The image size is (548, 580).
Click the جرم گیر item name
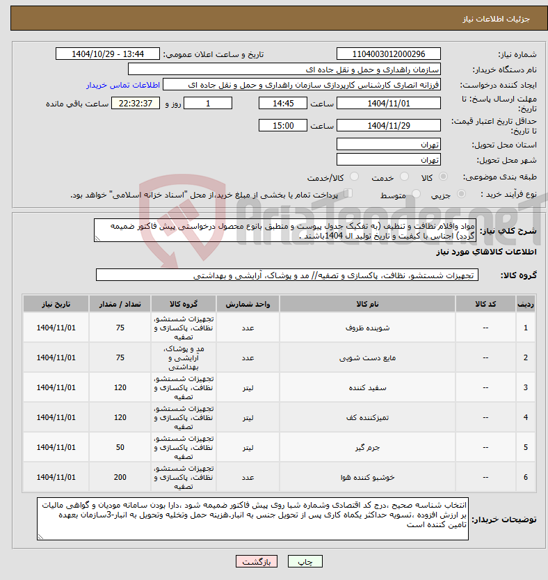point(368,448)
